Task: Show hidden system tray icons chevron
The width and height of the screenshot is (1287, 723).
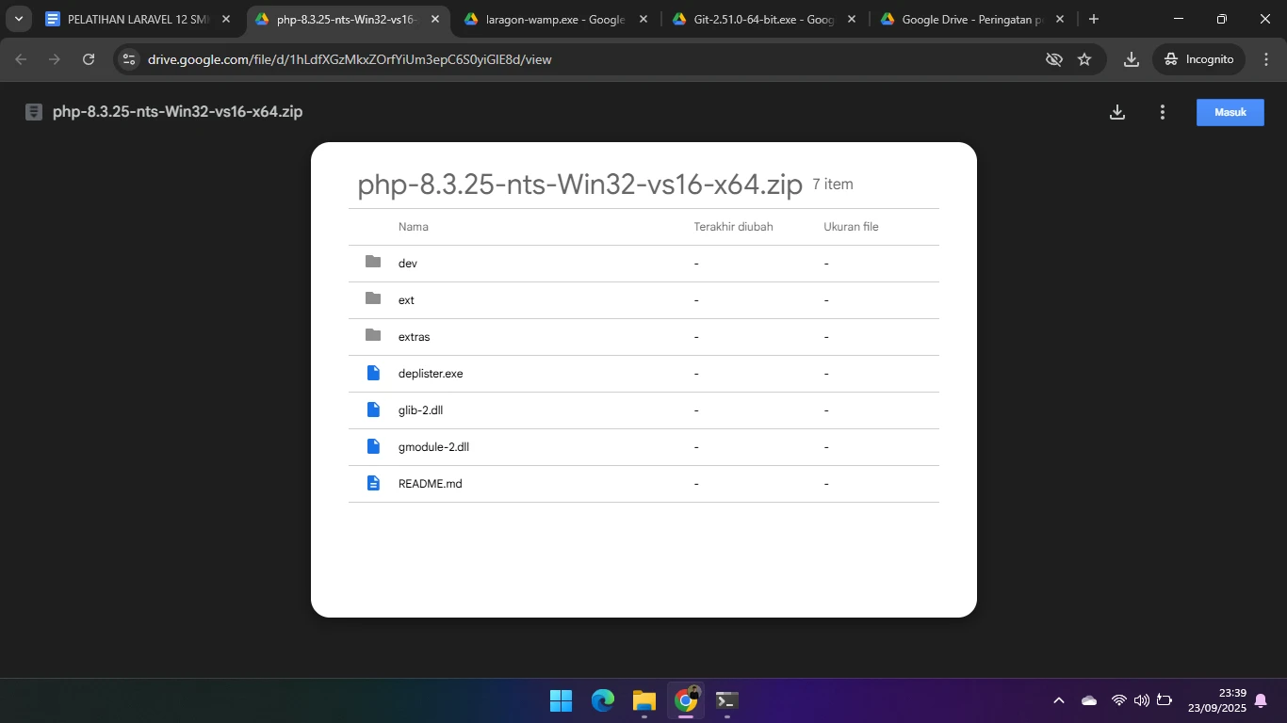Action: pyautogui.click(x=1058, y=700)
